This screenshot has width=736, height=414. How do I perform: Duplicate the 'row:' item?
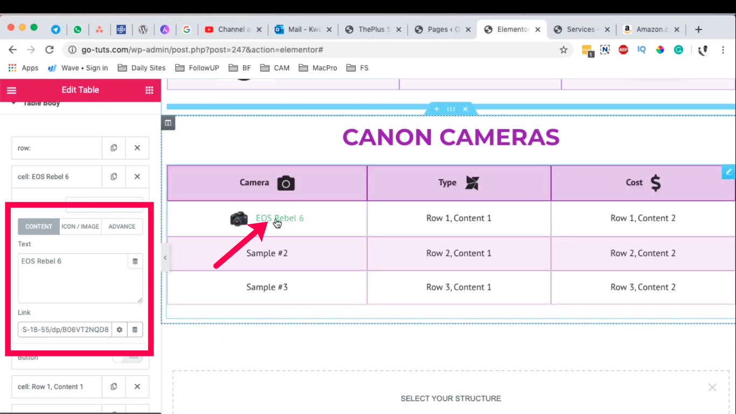114,148
